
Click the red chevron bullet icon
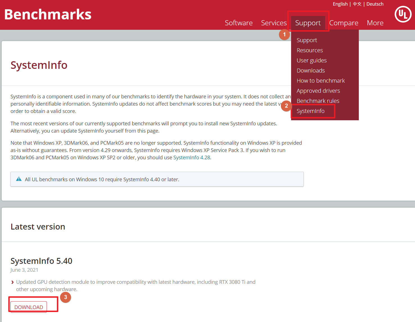click(12, 282)
